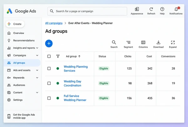Expand Ads and assets chevron

click(37, 70)
